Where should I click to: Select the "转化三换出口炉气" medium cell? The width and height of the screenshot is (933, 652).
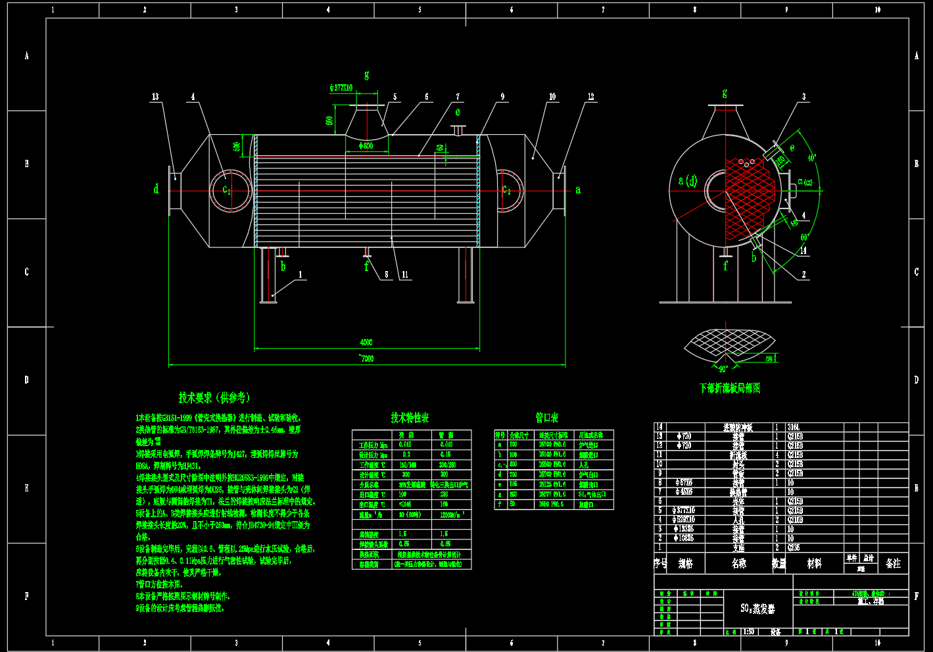point(448,484)
